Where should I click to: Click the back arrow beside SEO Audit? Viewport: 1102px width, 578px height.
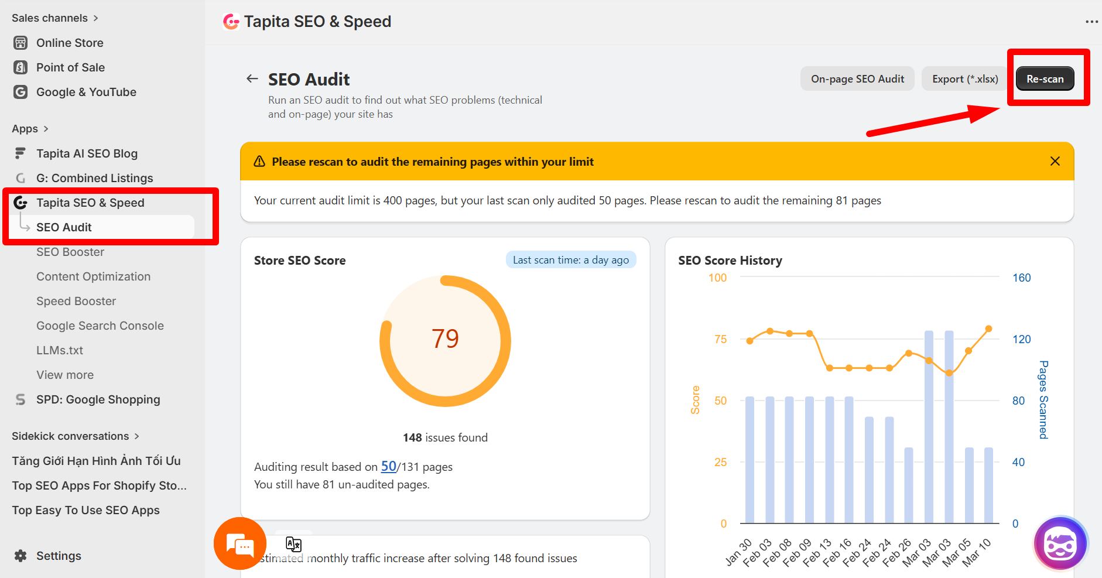point(252,78)
